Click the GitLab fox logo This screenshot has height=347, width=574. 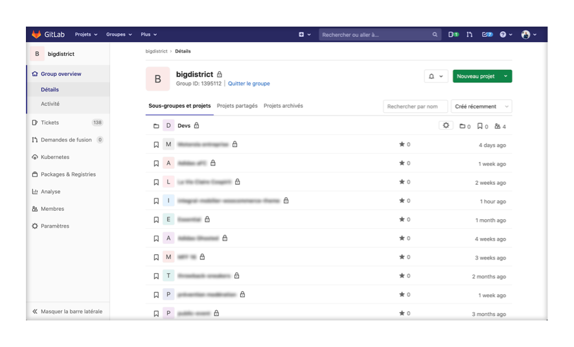coord(36,34)
